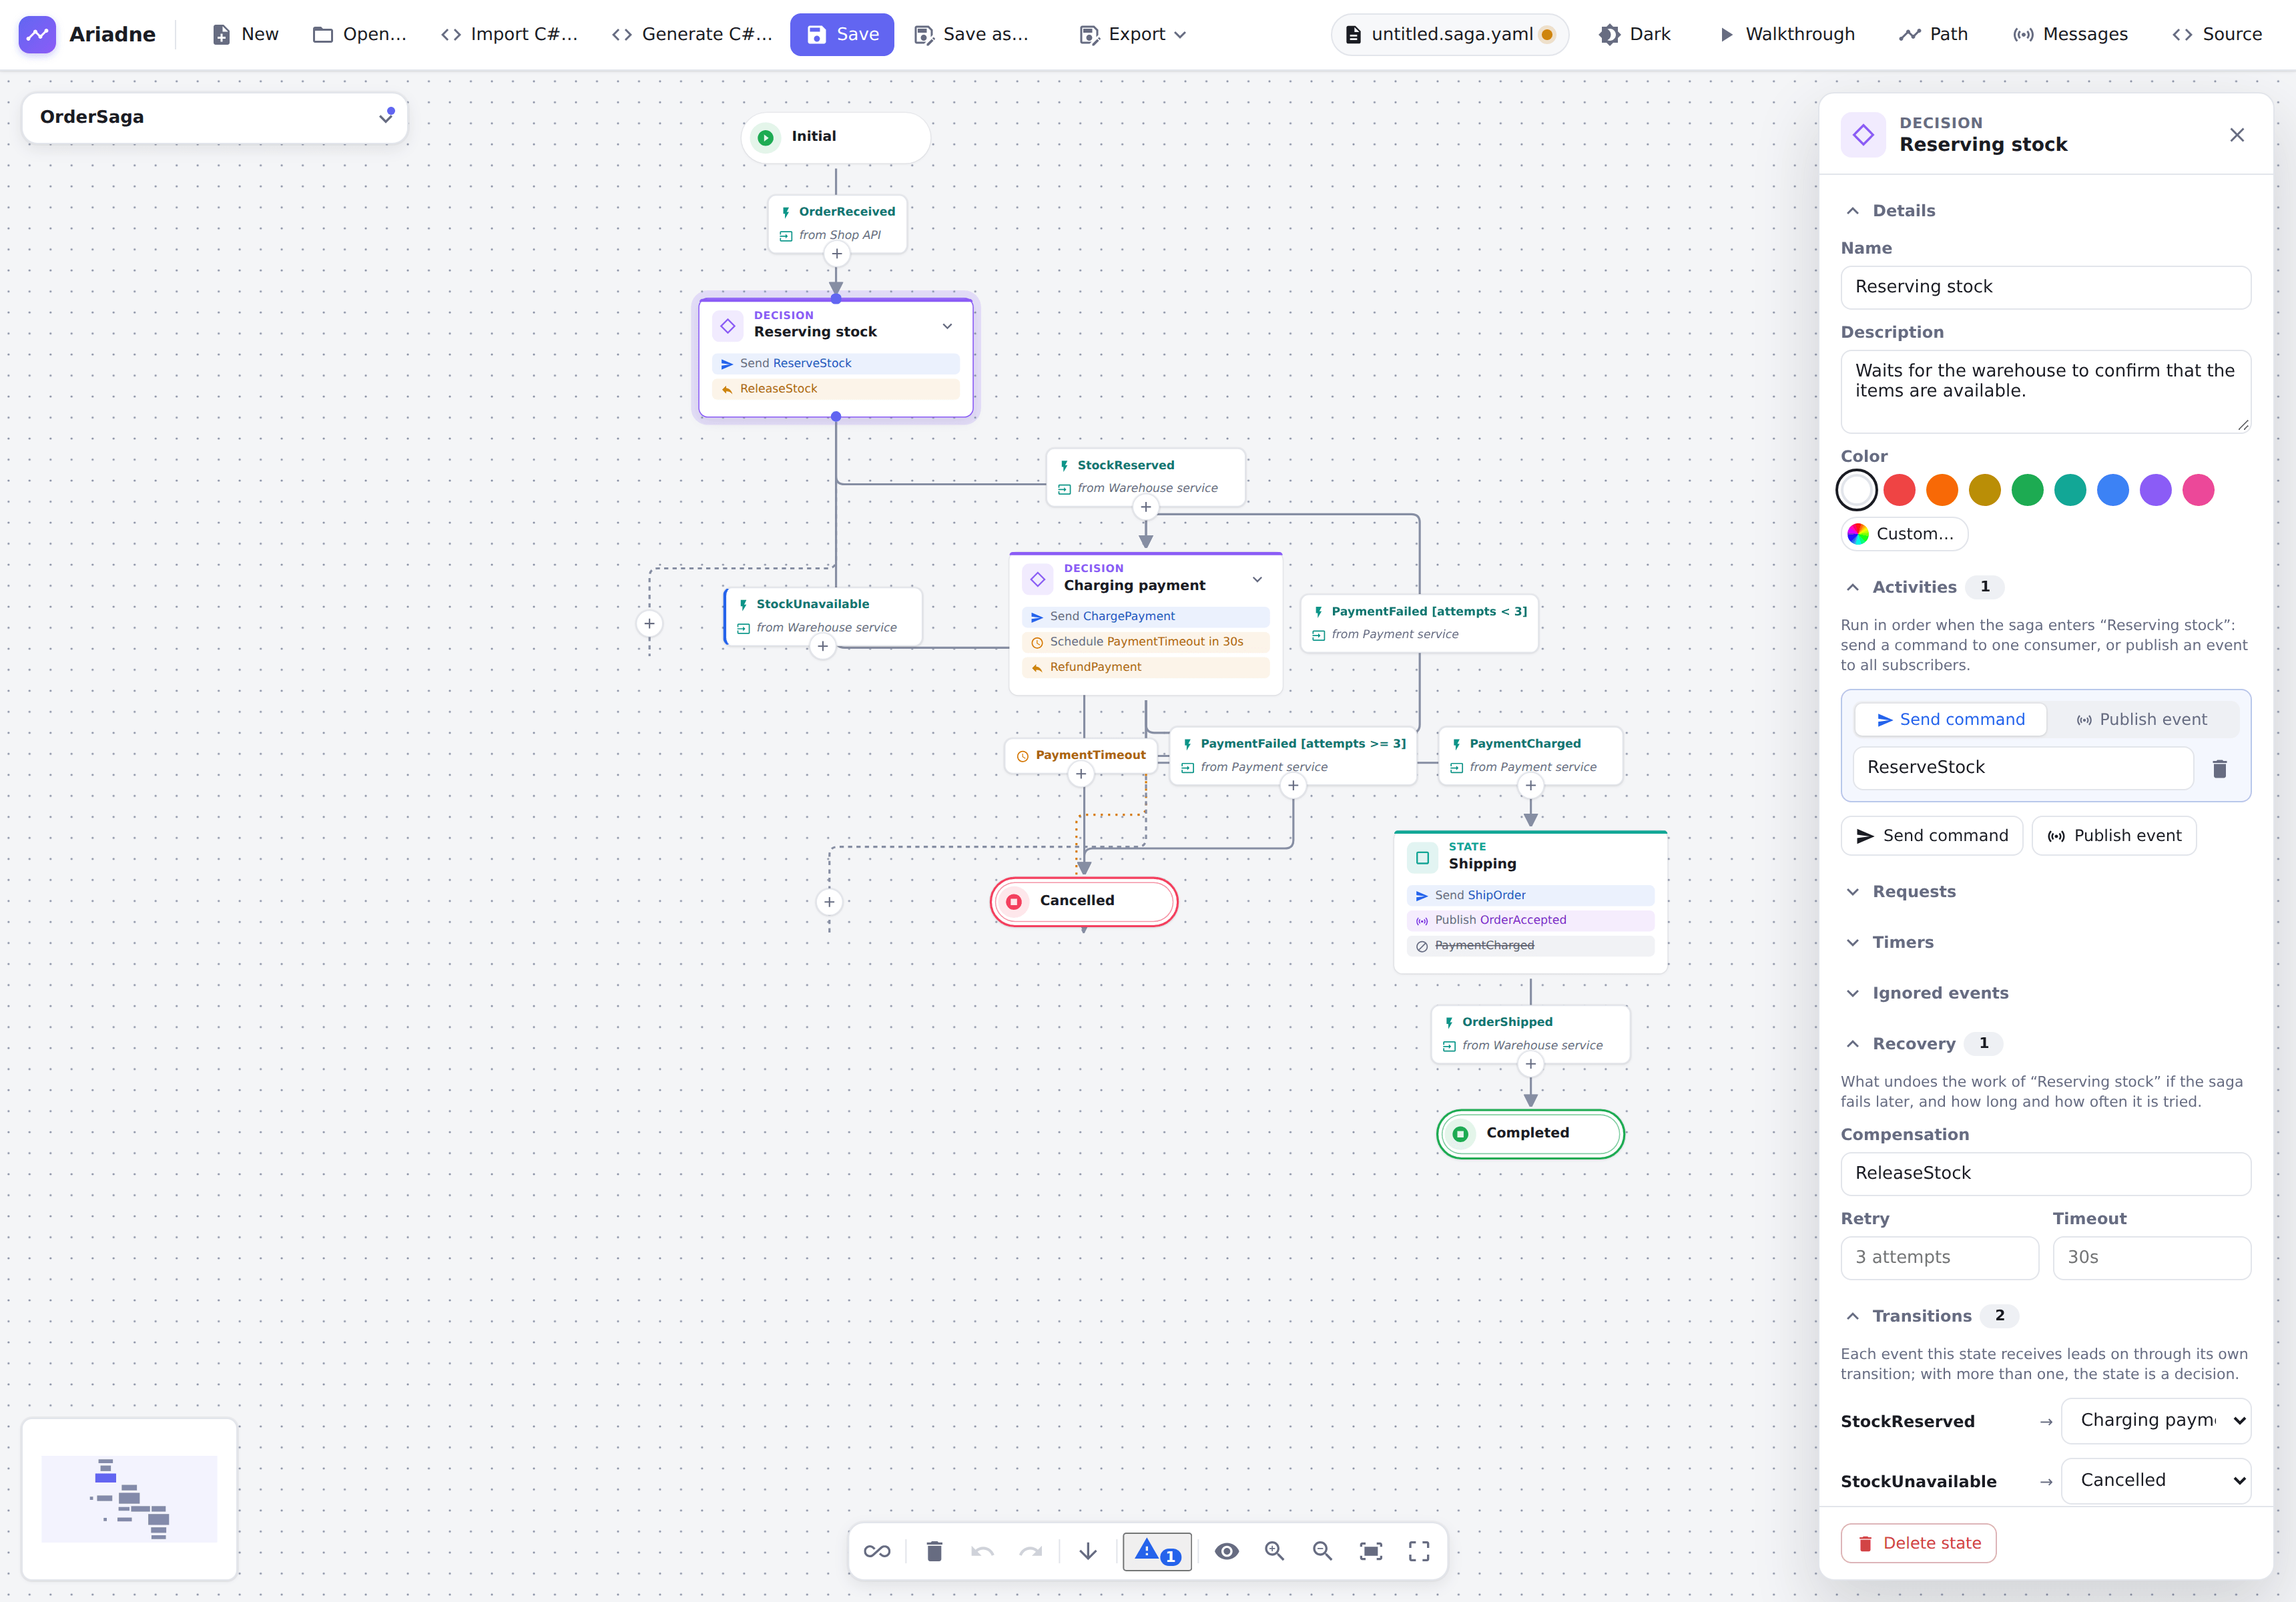Choose the purple color swatch
This screenshot has height=1602, width=2296.
pos(2156,490)
